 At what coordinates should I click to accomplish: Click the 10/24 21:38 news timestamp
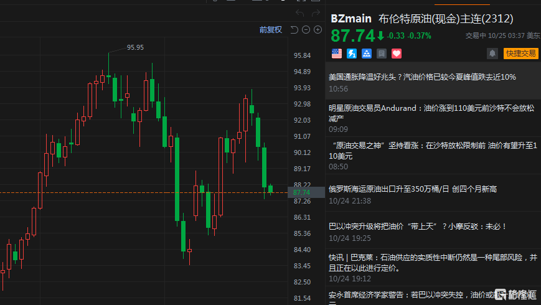pyautogui.click(x=350, y=201)
